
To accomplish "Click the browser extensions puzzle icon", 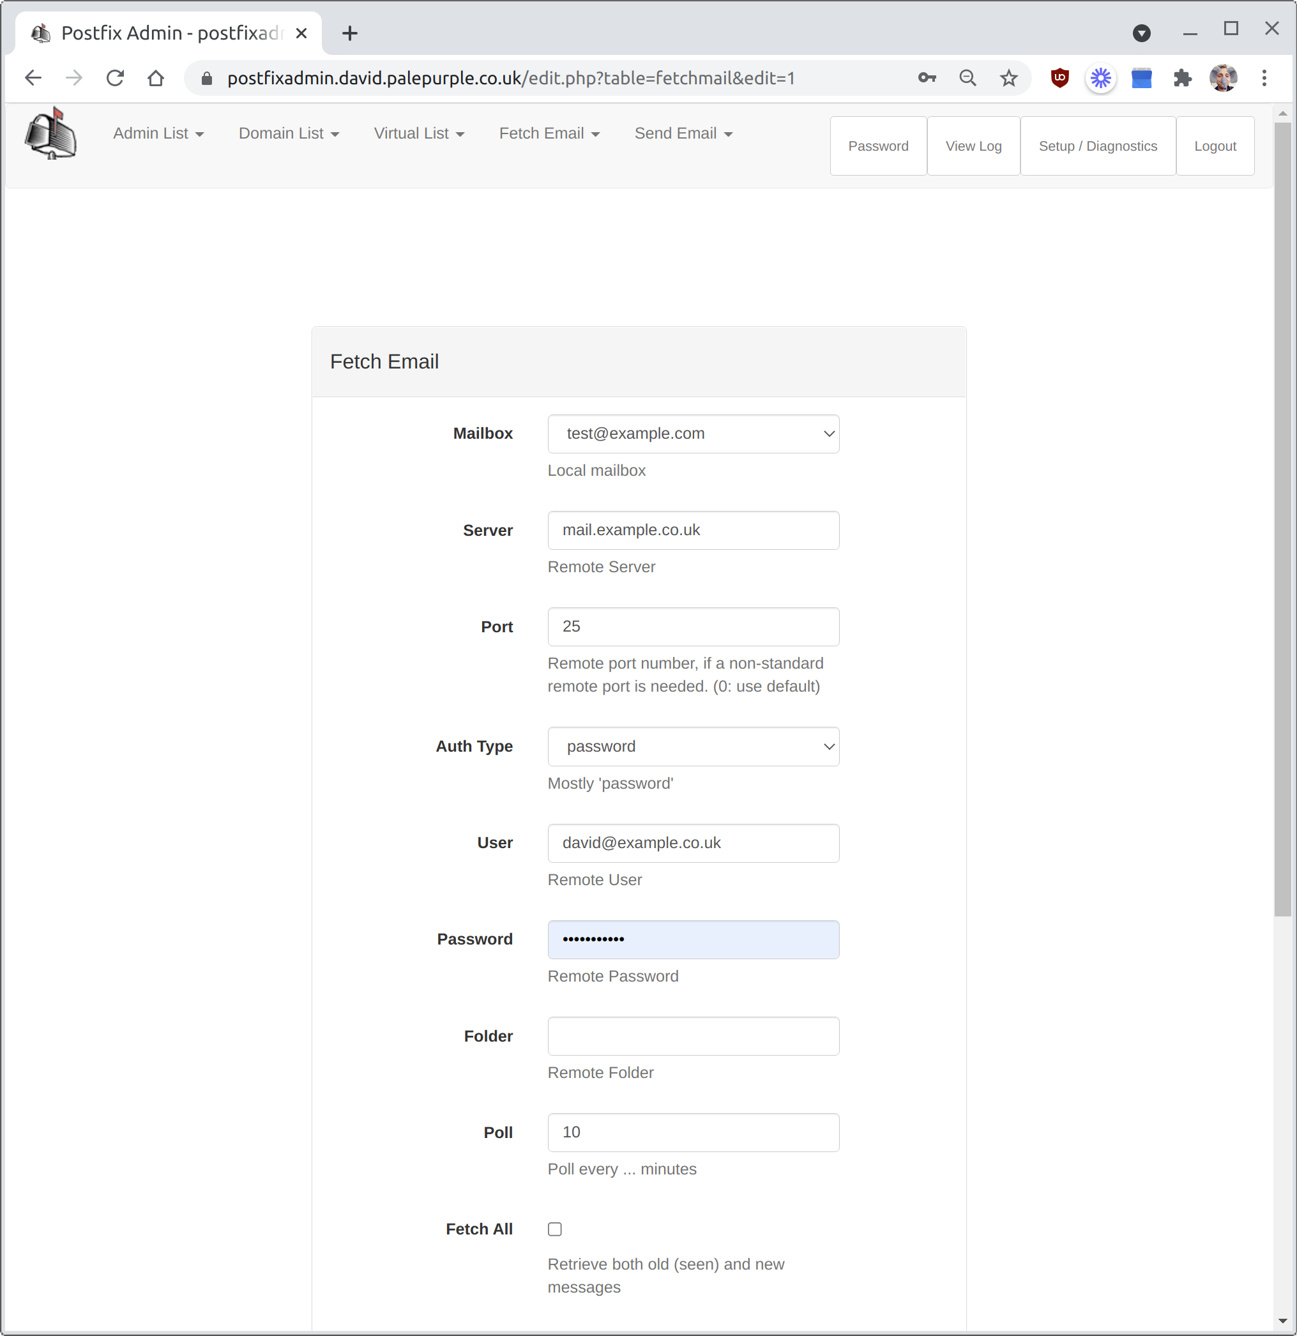I will pyautogui.click(x=1183, y=77).
